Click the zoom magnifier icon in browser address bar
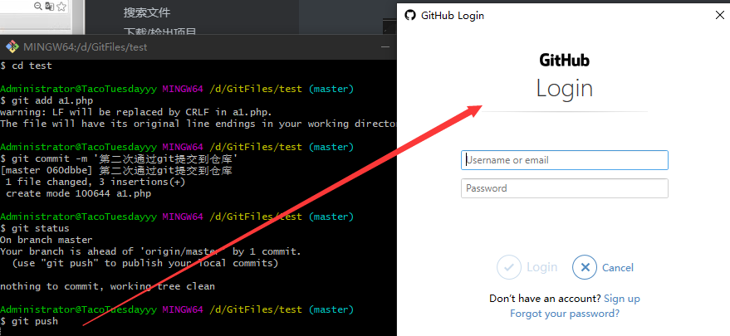 point(38,6)
